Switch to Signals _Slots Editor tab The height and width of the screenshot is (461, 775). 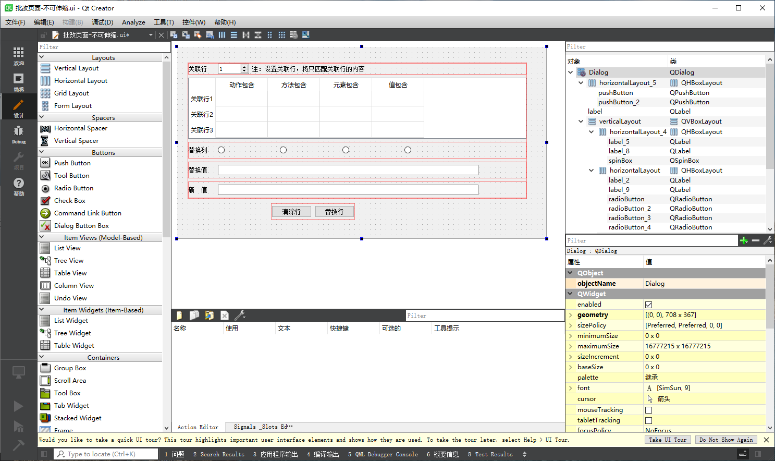(263, 427)
